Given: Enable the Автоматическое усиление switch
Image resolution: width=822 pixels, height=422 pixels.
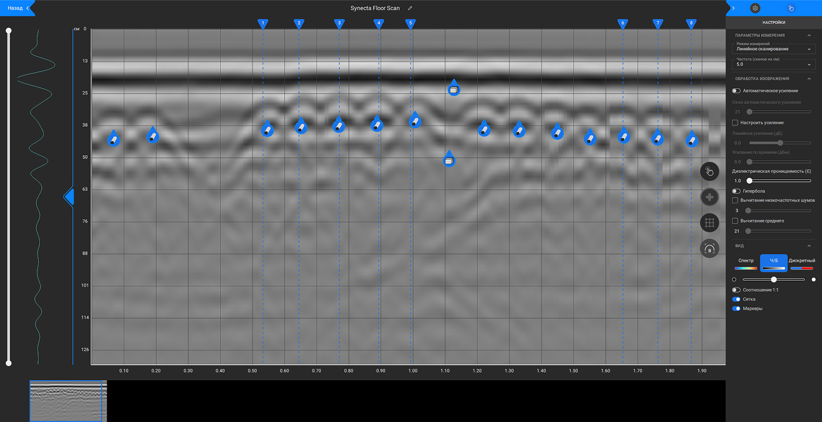Looking at the screenshot, I should 736,91.
